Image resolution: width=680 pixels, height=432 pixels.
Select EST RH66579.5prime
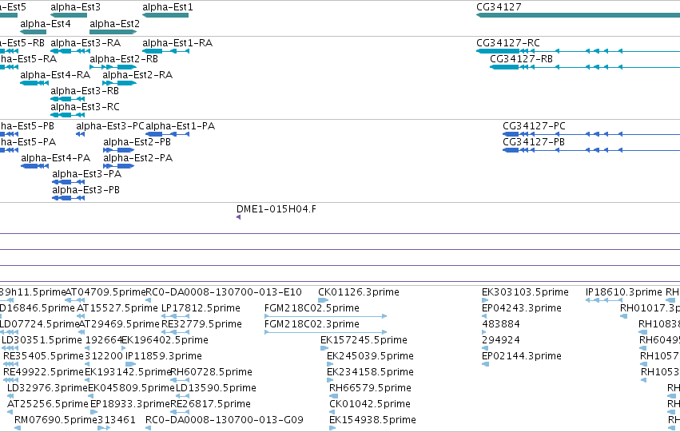[x=370, y=388]
